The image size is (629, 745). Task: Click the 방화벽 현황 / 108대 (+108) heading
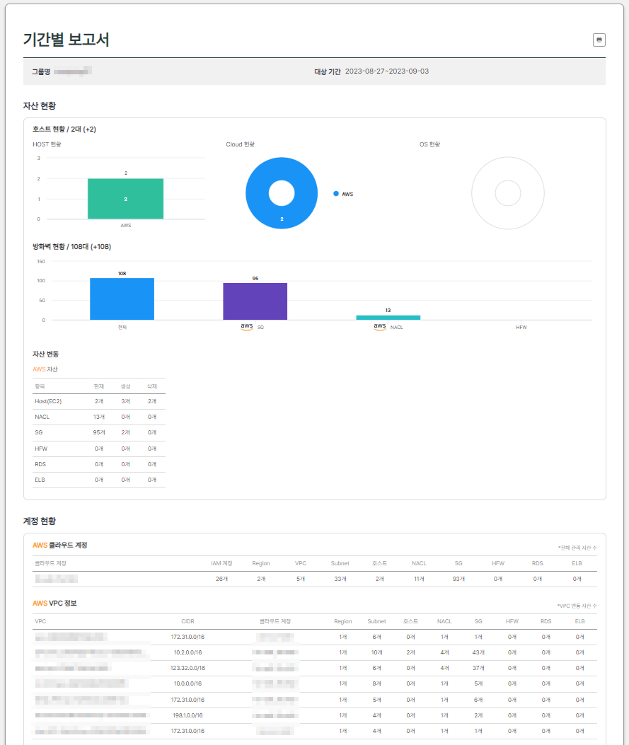coord(71,247)
